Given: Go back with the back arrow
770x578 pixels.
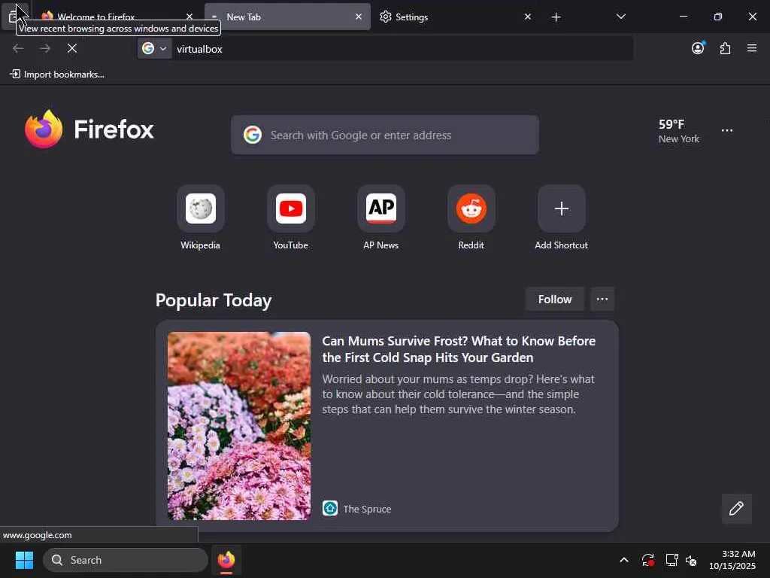Looking at the screenshot, I should tap(18, 48).
